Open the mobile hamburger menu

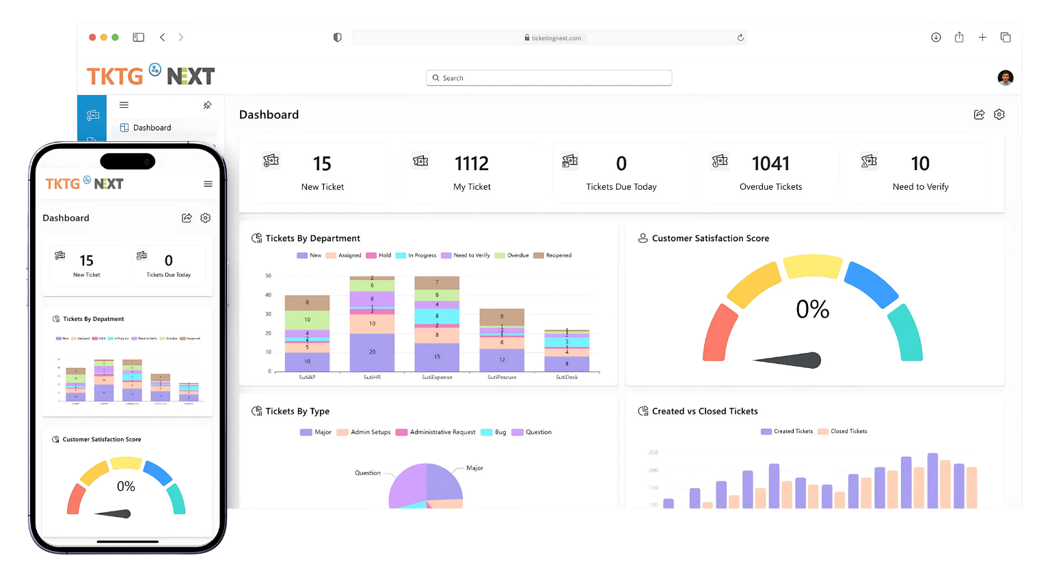(x=208, y=184)
